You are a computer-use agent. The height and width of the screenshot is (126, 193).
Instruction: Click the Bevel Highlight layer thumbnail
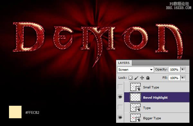135,97
